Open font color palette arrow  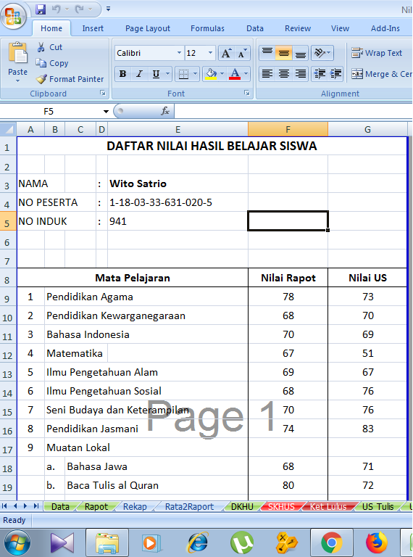(x=246, y=74)
